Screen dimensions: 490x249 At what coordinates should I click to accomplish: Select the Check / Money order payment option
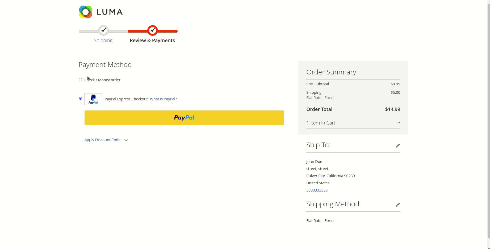80,80
